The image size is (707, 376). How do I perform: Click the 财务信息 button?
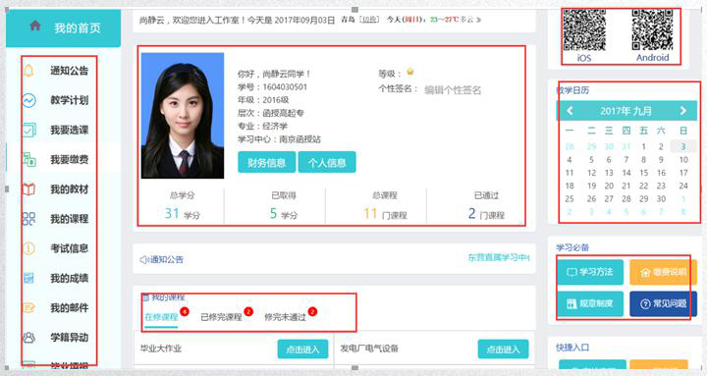point(266,162)
